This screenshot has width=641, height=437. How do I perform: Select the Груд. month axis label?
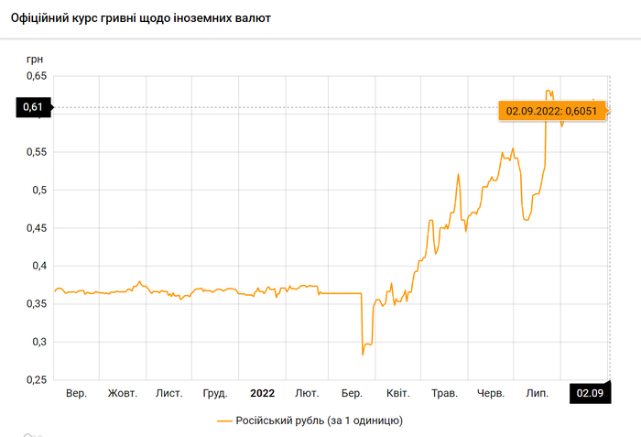[x=215, y=393]
